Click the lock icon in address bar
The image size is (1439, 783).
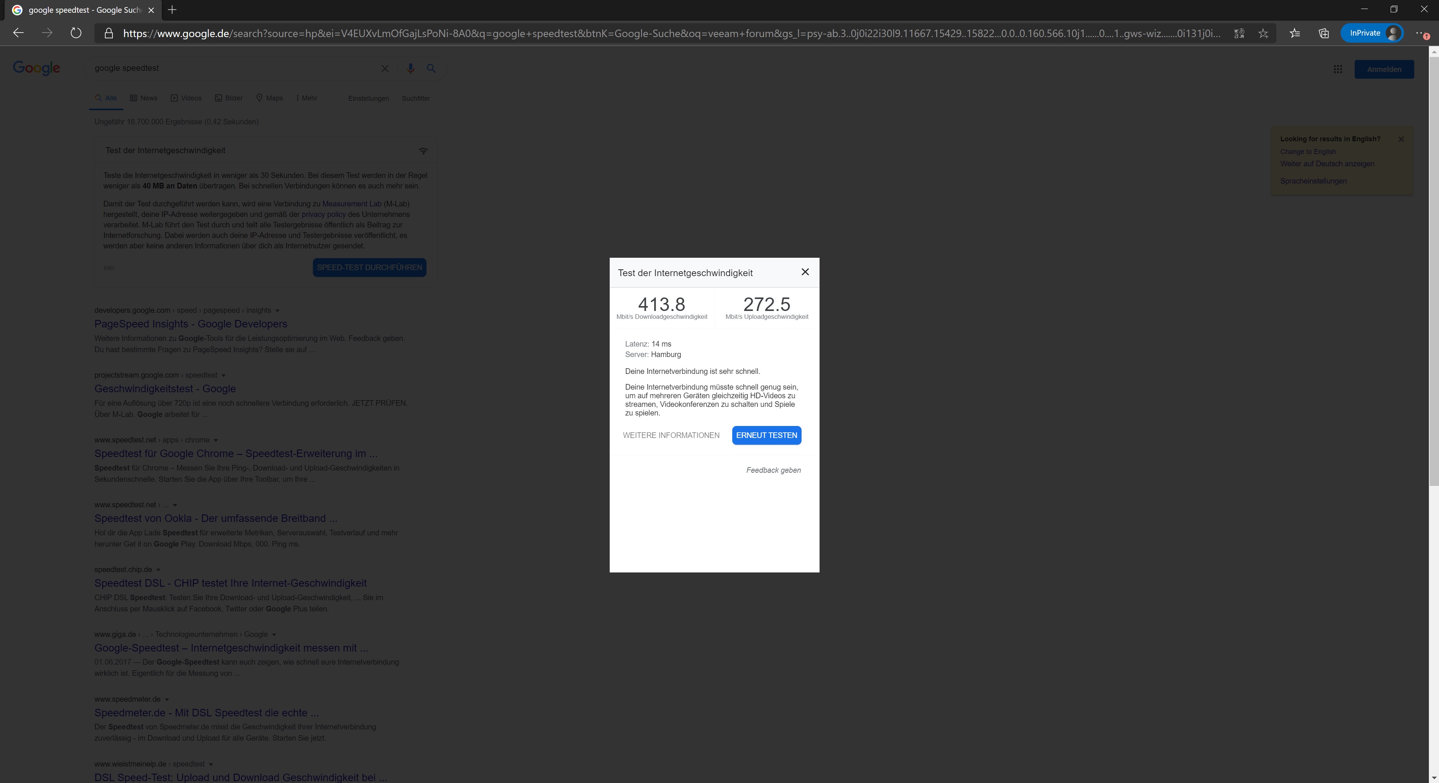click(x=109, y=33)
